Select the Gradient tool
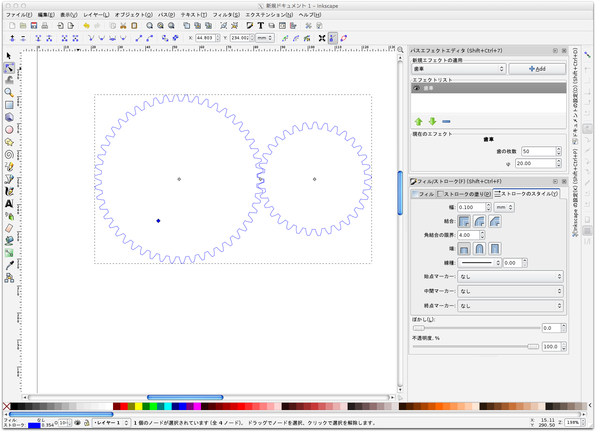Viewport: 596px width, 432px height. click(x=9, y=253)
